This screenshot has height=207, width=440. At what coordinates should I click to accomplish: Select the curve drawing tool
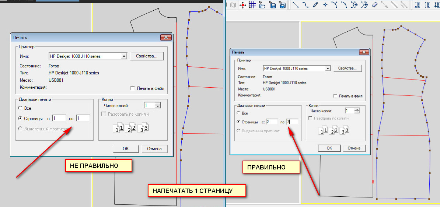[x=305, y=5]
